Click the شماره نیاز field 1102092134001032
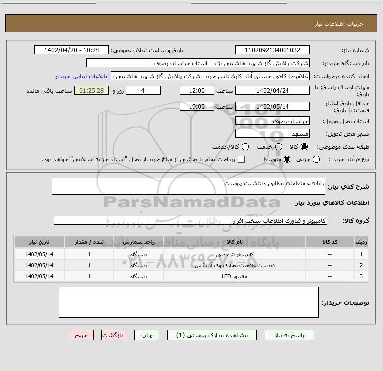 [273, 50]
